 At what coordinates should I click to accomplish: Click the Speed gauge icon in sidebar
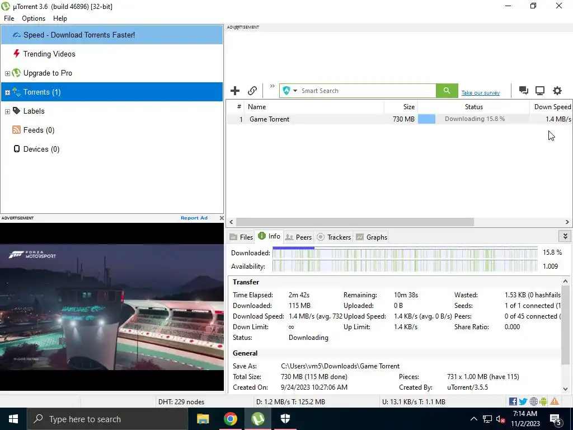tap(16, 35)
